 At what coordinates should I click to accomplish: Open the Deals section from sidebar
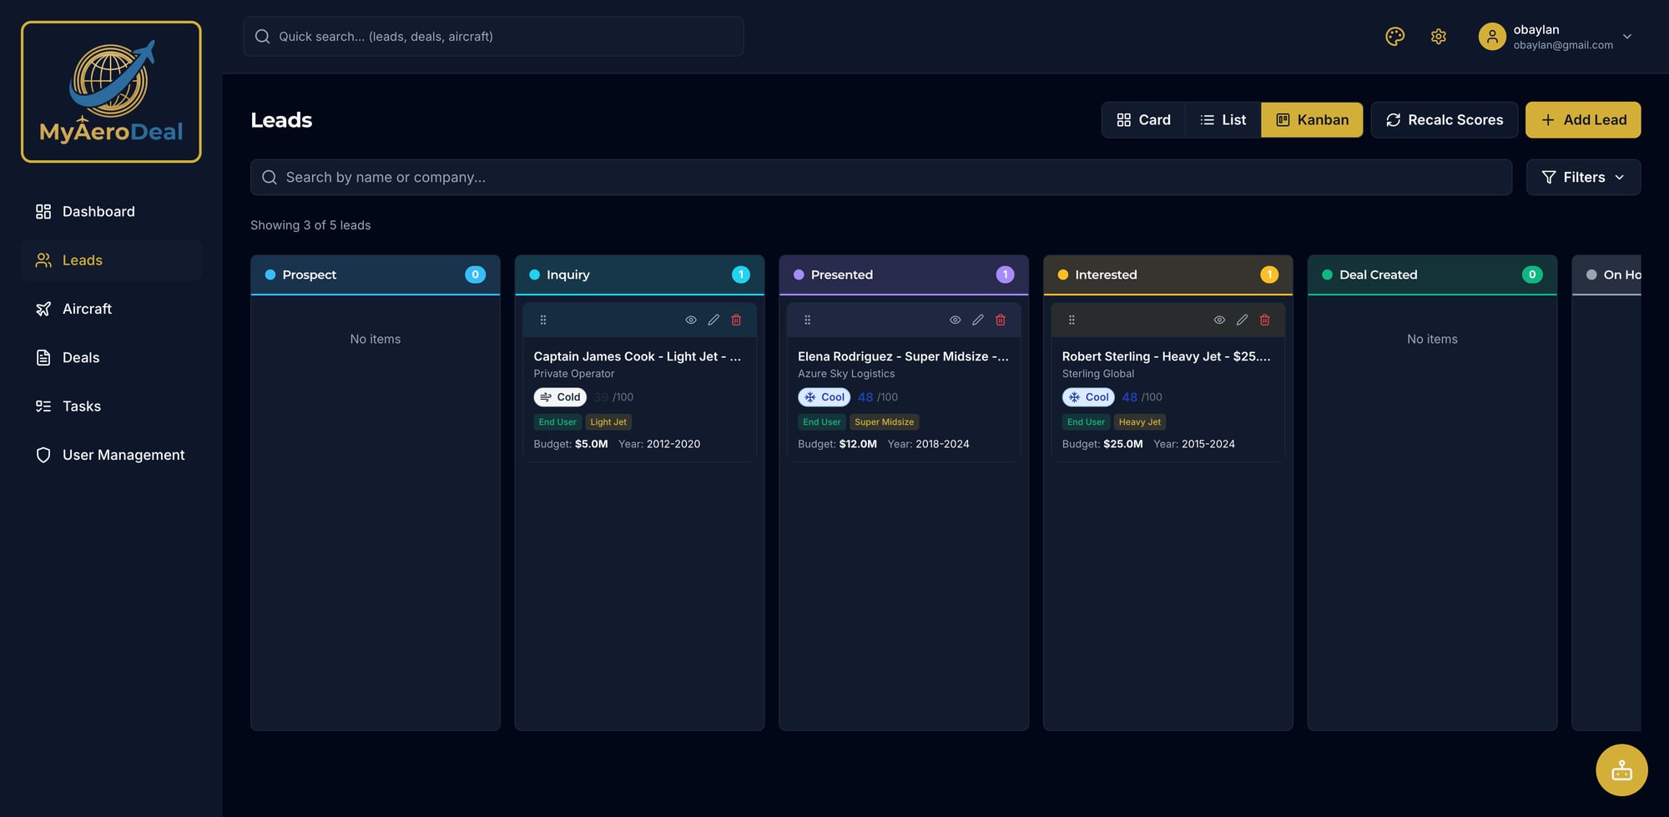[80, 357]
